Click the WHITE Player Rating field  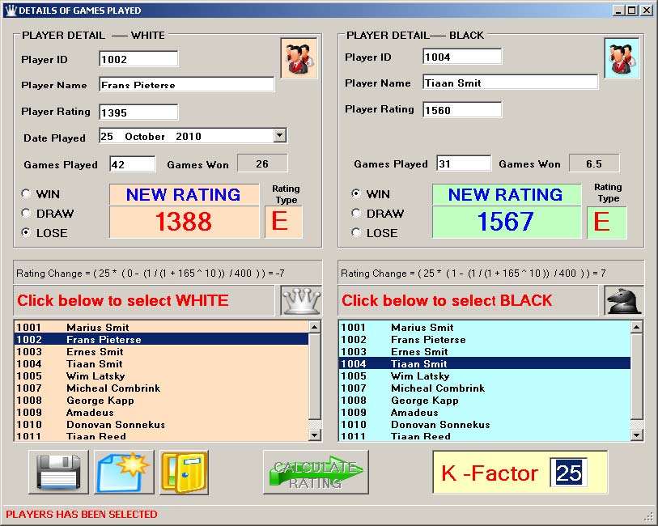tap(138, 112)
